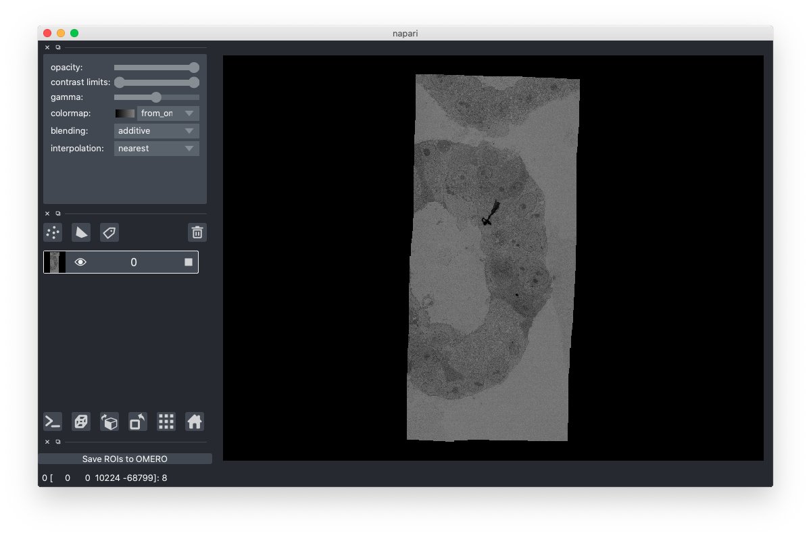The width and height of the screenshot is (811, 537).
Task: Add a new points layer
Action: tap(53, 232)
